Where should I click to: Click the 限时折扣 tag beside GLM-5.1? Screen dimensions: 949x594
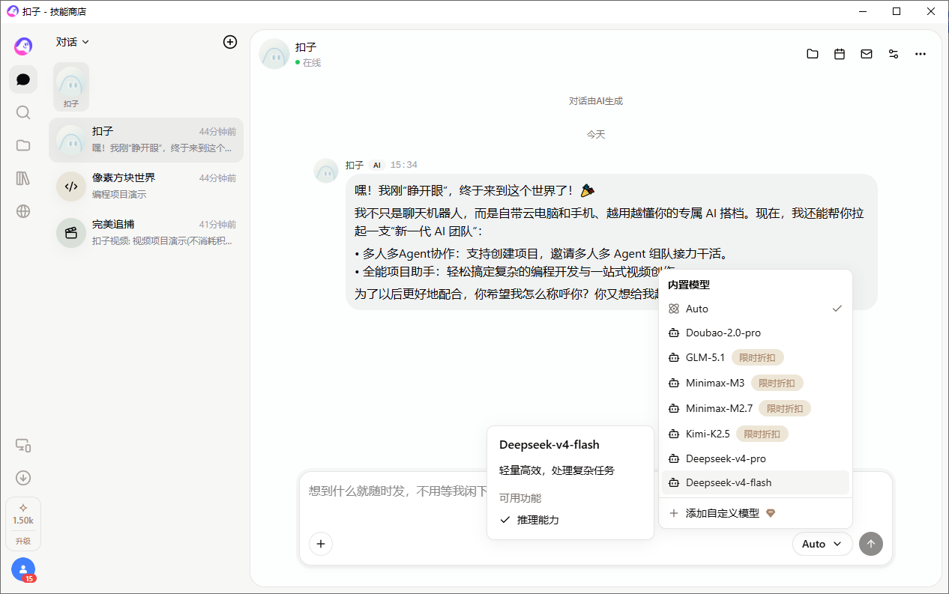click(758, 358)
